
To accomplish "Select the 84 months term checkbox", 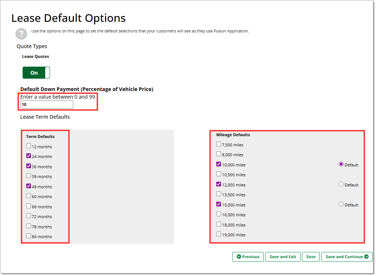I will coord(29,236).
